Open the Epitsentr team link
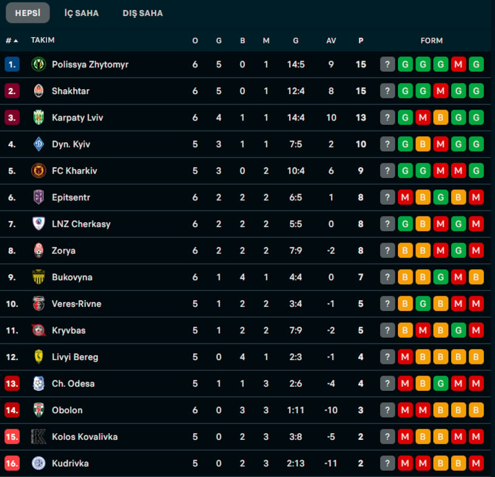Screen dimensions: 495x477 pyautogui.click(x=71, y=197)
